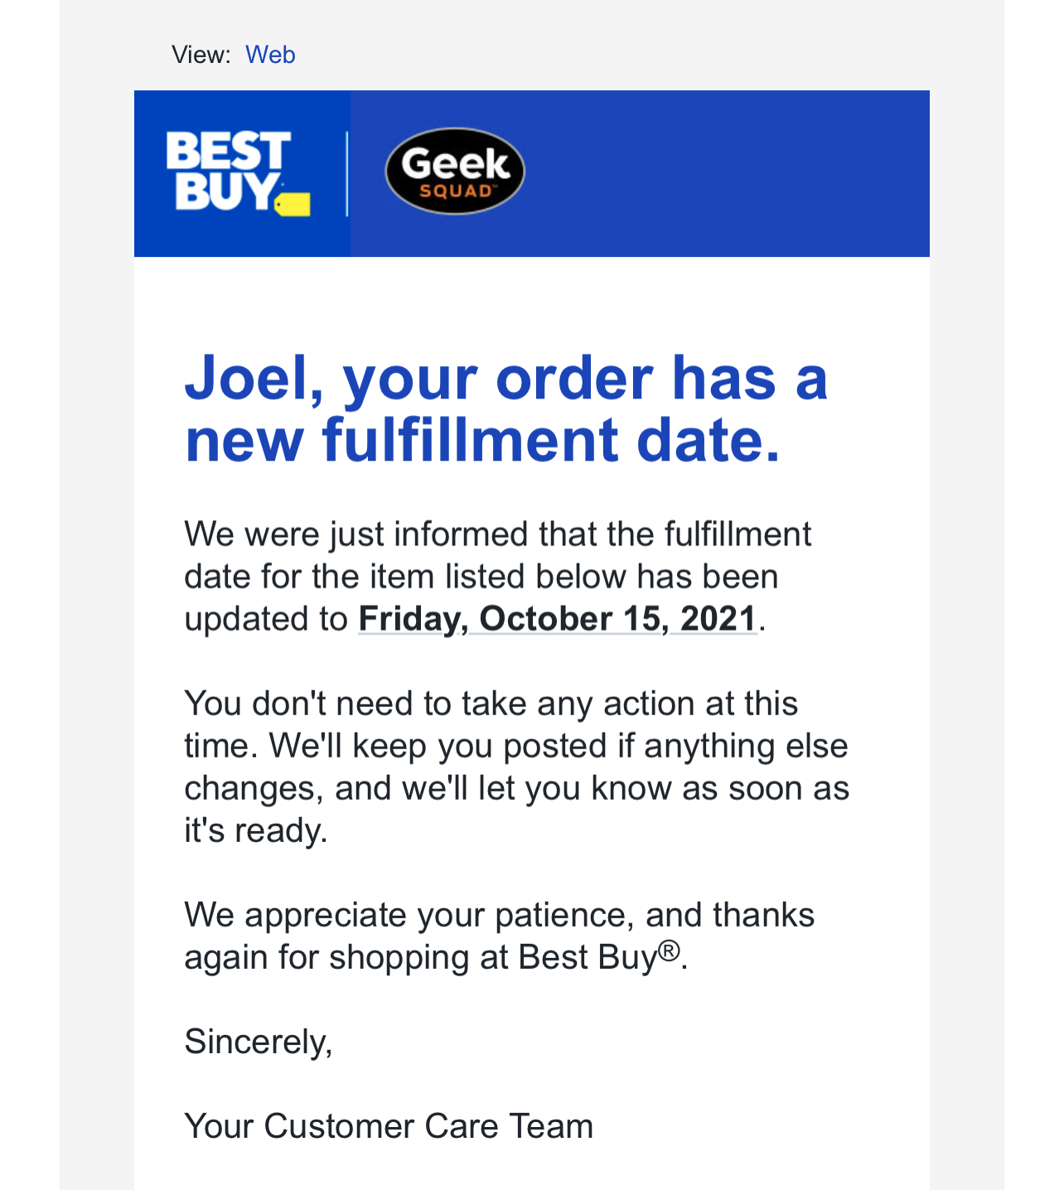Click the 'You don't need to take any action' paragraph

(516, 767)
